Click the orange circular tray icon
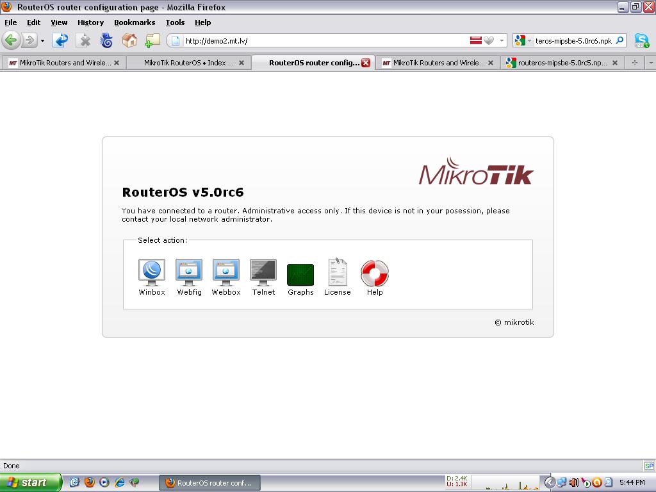Image resolution: width=656 pixels, height=492 pixels. coord(597,482)
